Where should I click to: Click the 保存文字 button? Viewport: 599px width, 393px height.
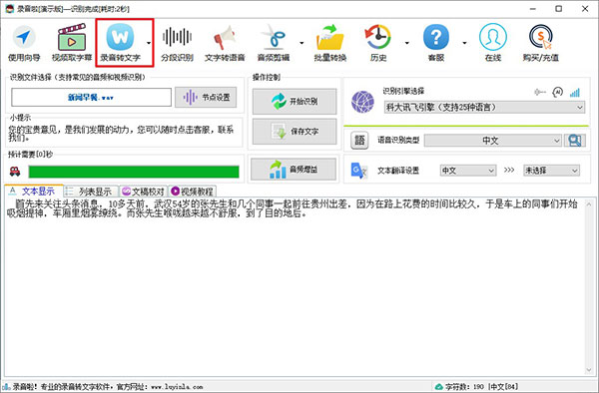click(295, 132)
